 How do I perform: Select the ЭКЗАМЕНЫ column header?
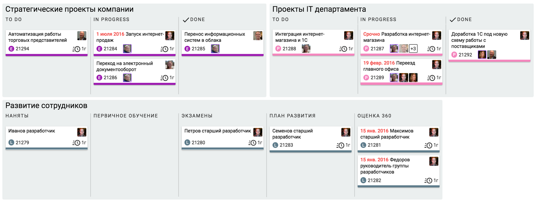coord(197,116)
